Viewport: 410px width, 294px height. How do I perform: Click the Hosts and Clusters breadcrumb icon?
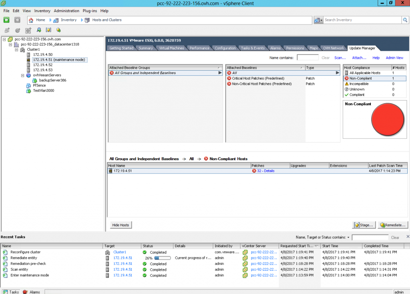87,20
